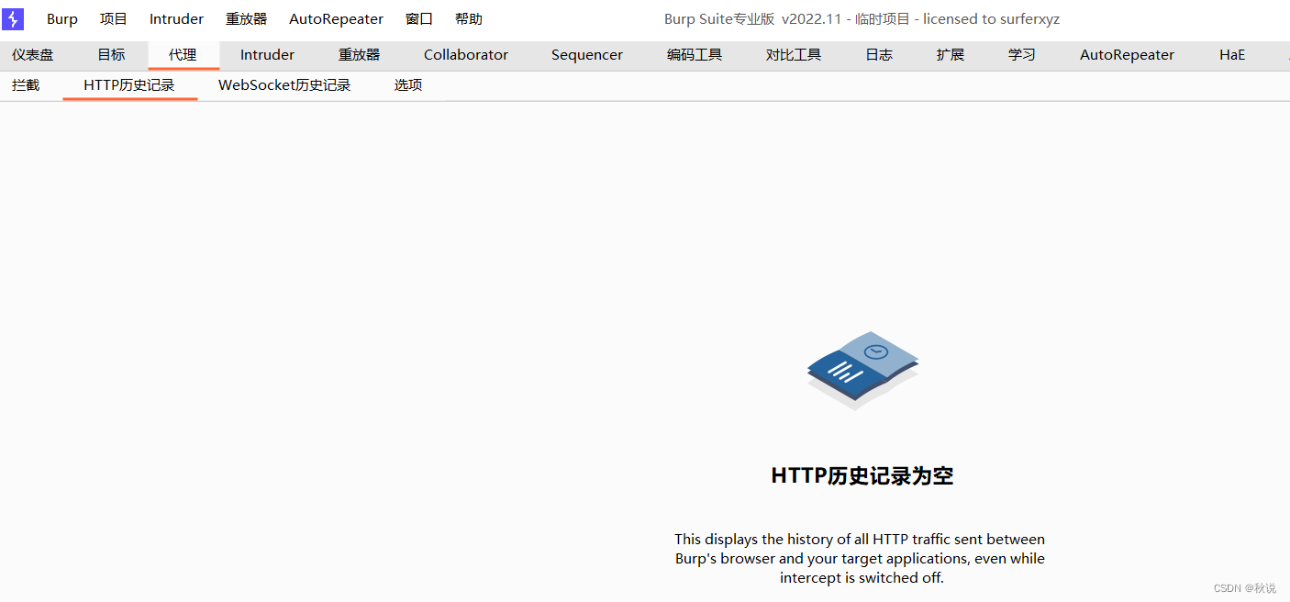
Task: Open the AutoRepeater tool tab
Action: click(x=1127, y=55)
